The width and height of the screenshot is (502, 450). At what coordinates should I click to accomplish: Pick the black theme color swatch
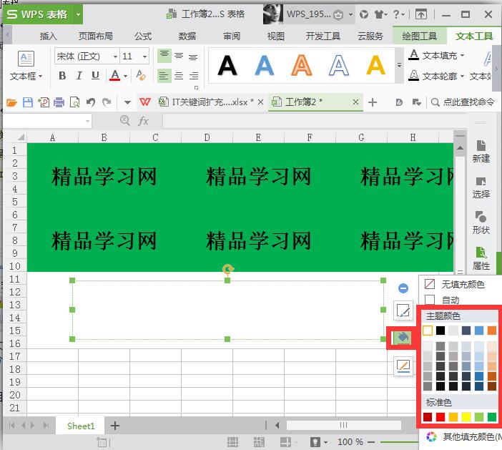[441, 331]
